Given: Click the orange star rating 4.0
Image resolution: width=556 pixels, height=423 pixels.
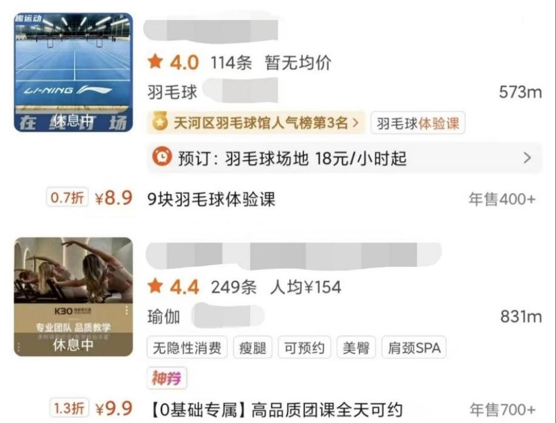Looking at the screenshot, I should tap(173, 62).
